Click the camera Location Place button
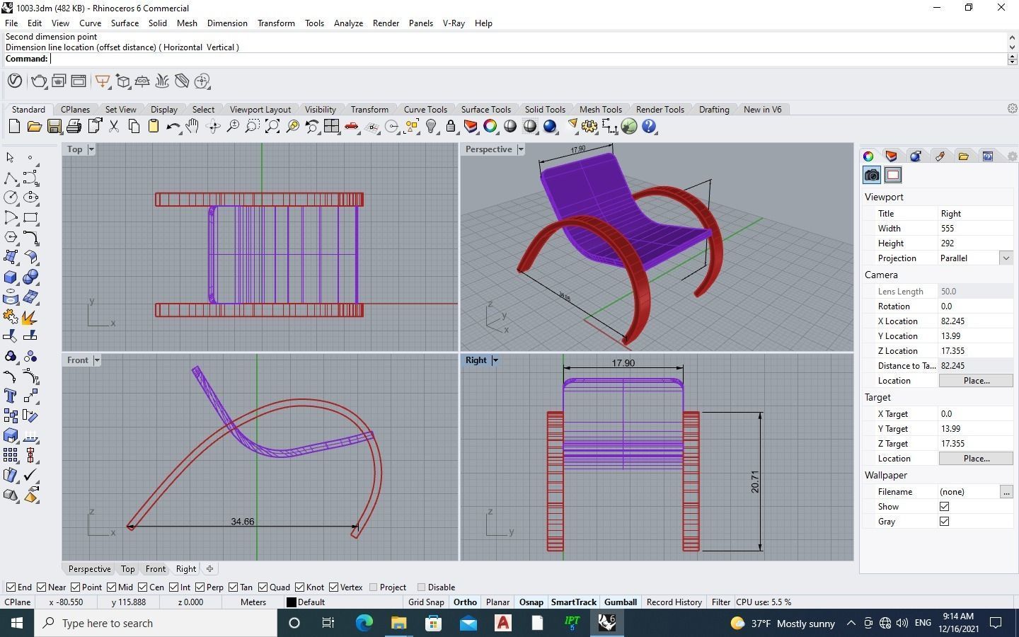 (x=976, y=381)
